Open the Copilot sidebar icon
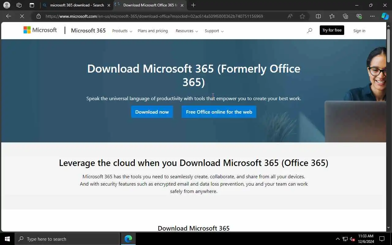This screenshot has width=392, height=245. 385,16
